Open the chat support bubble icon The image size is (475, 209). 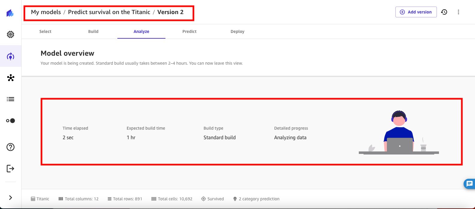click(x=470, y=184)
